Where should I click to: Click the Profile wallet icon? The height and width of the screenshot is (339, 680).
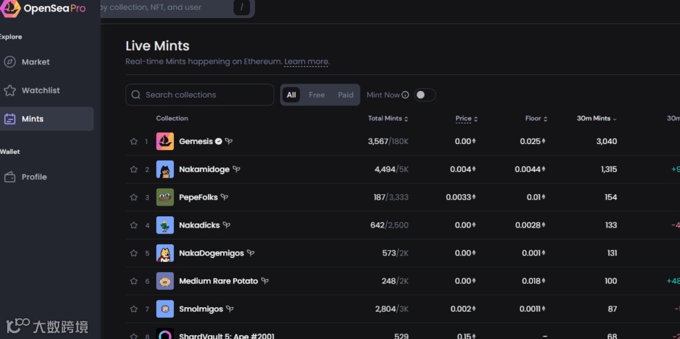(x=10, y=177)
